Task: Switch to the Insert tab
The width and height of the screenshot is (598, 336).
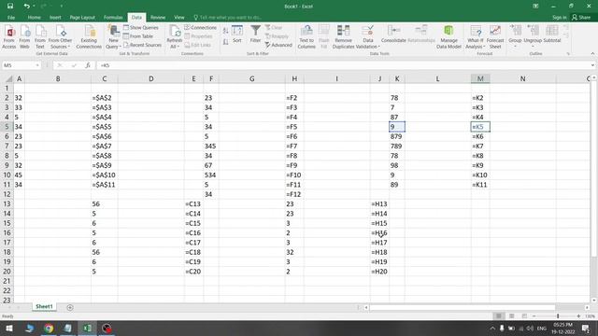Action: [55, 17]
